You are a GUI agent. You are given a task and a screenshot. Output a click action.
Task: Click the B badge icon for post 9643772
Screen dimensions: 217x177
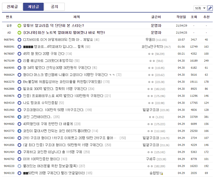click(x=19, y=131)
